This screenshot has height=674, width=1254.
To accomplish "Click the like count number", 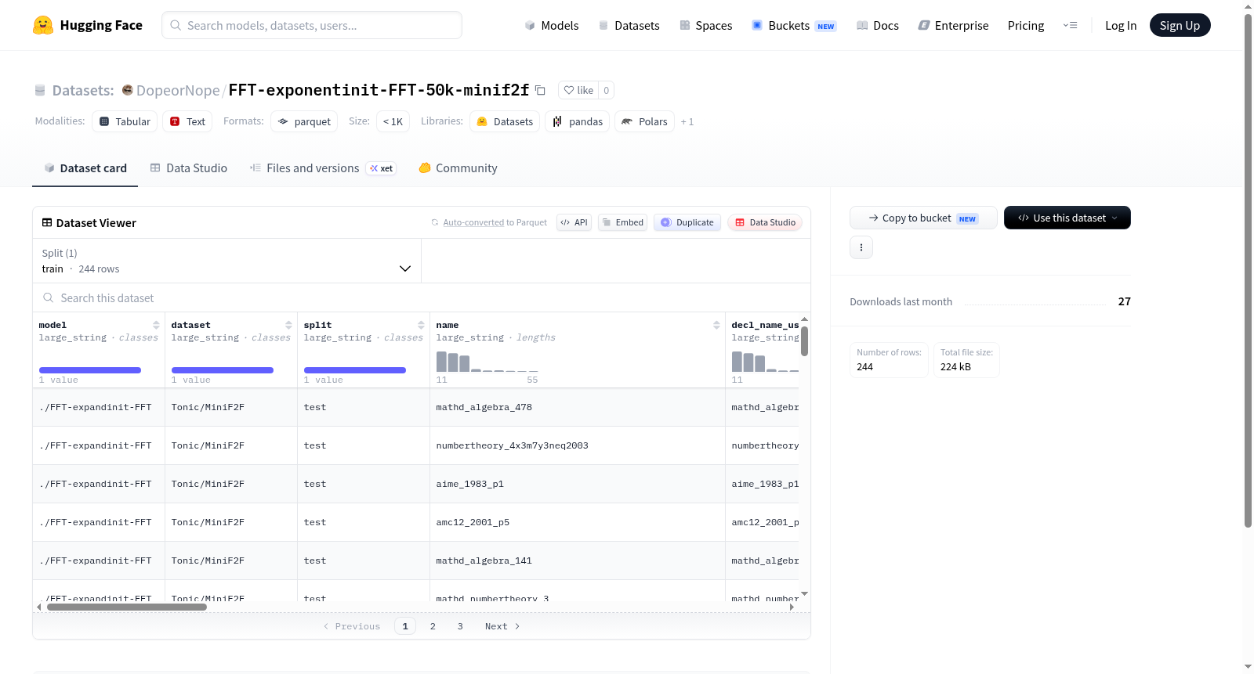I will (x=606, y=90).
